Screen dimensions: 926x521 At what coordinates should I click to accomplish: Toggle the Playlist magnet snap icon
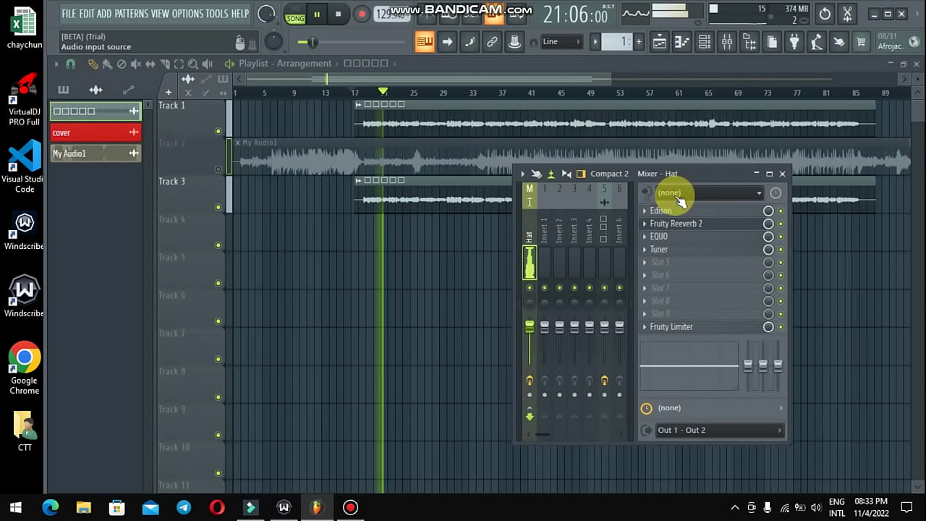(70, 64)
